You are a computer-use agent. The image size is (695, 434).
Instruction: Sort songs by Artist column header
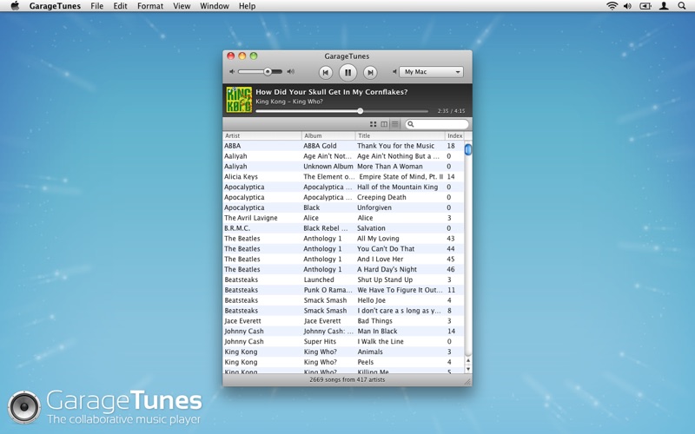[x=261, y=135]
